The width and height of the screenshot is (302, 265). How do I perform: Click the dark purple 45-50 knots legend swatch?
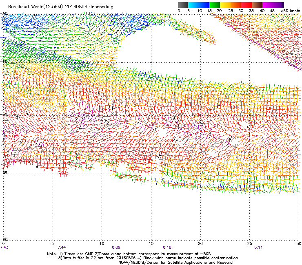278,5
